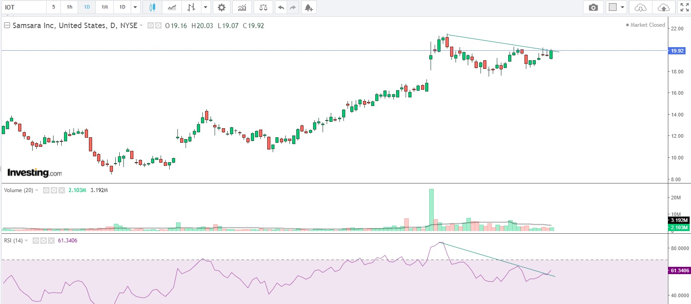
Task: Collapse the legend using the minus box
Action: click(x=6, y=26)
